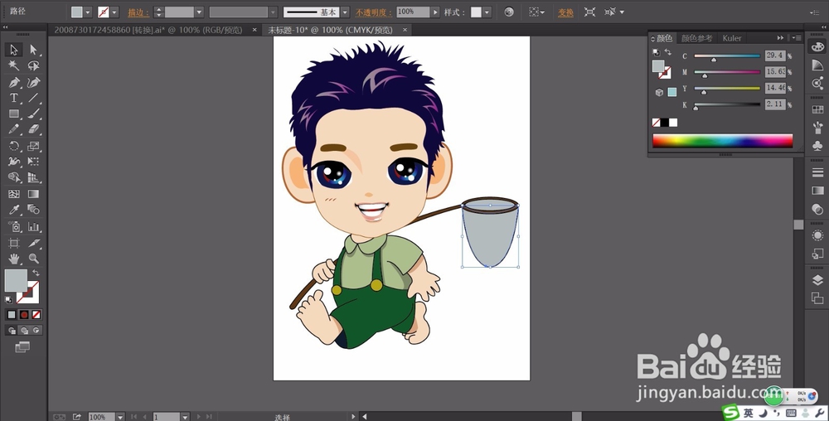Select the Lasso tool
This screenshot has width=829, height=421.
point(33,65)
